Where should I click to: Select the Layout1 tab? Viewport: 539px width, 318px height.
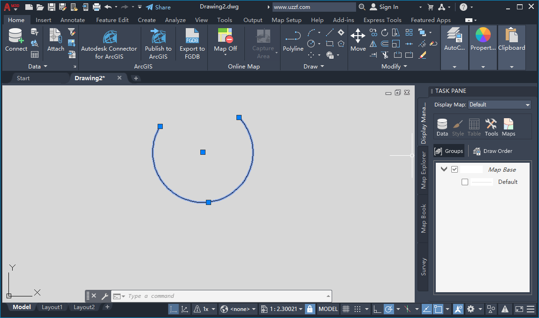pyautogui.click(x=52, y=307)
